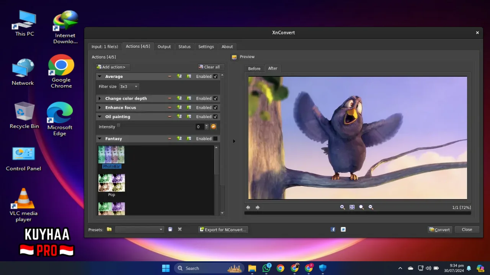Disable the Average action checkbox
The image size is (490, 275).
215,76
